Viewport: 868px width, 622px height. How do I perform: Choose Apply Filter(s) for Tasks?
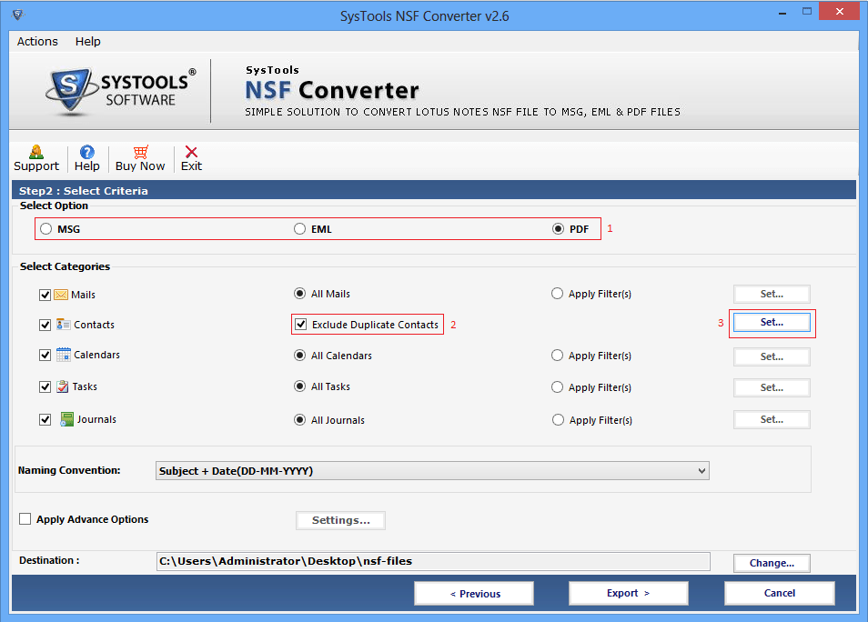(x=557, y=386)
